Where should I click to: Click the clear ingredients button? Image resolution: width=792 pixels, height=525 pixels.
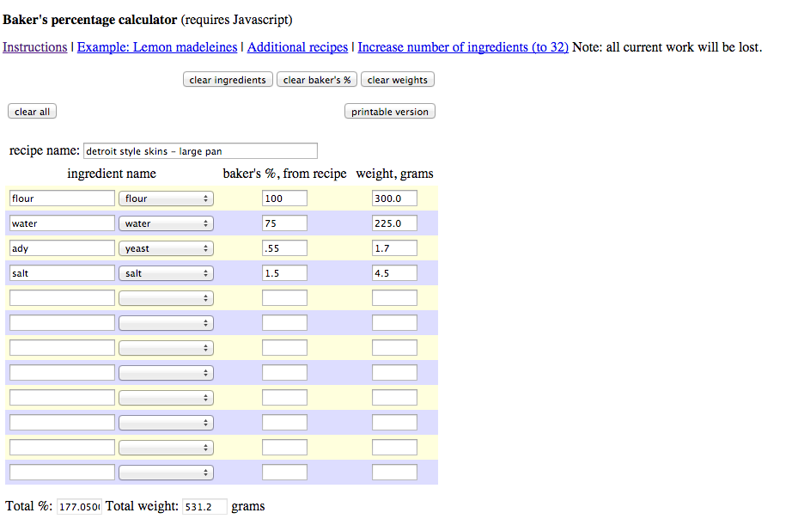[x=228, y=80]
